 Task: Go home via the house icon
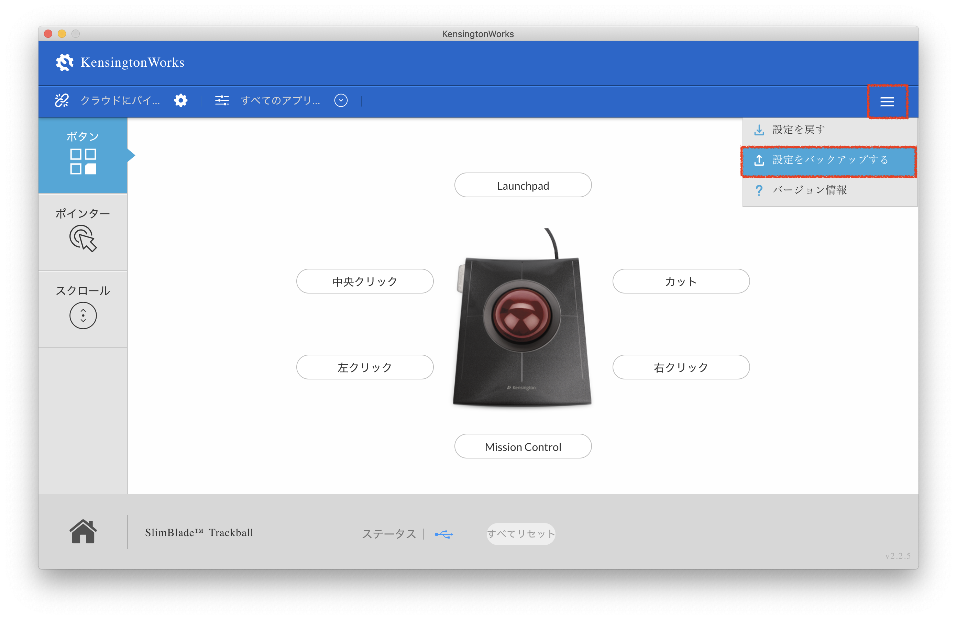pyautogui.click(x=83, y=532)
